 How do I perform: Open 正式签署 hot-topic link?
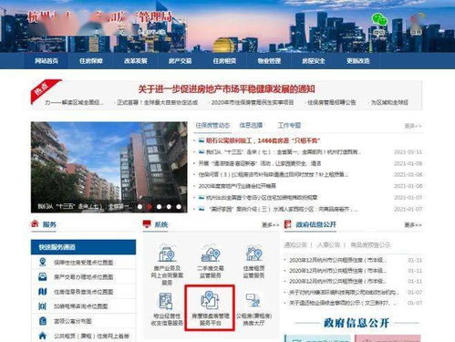pos(157,102)
